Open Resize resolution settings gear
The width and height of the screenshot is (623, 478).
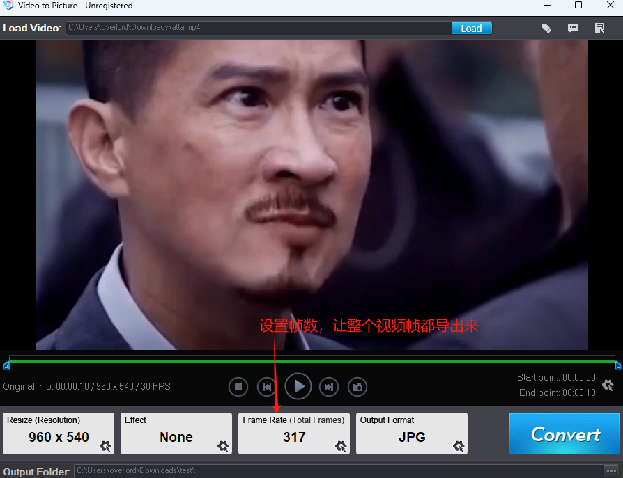pyautogui.click(x=105, y=446)
